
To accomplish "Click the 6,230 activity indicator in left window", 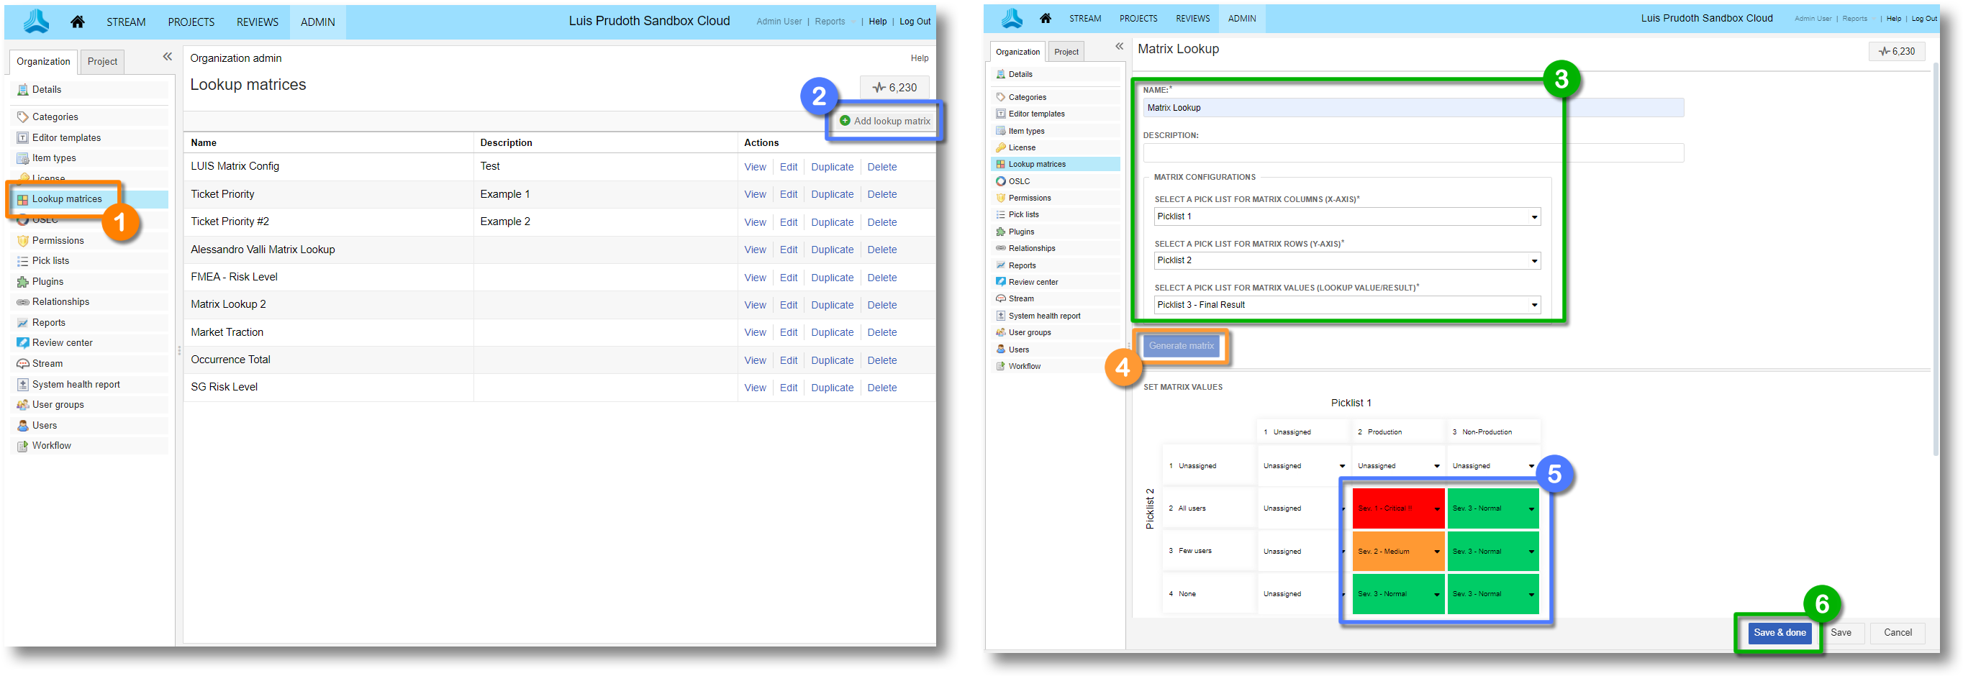I will coord(894,88).
